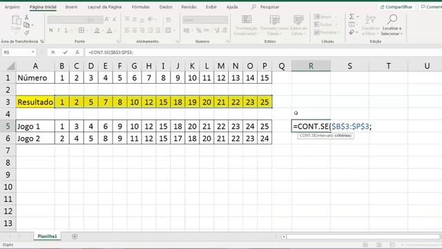Open the font size dropdown
The image size is (442, 249).
(101, 19)
